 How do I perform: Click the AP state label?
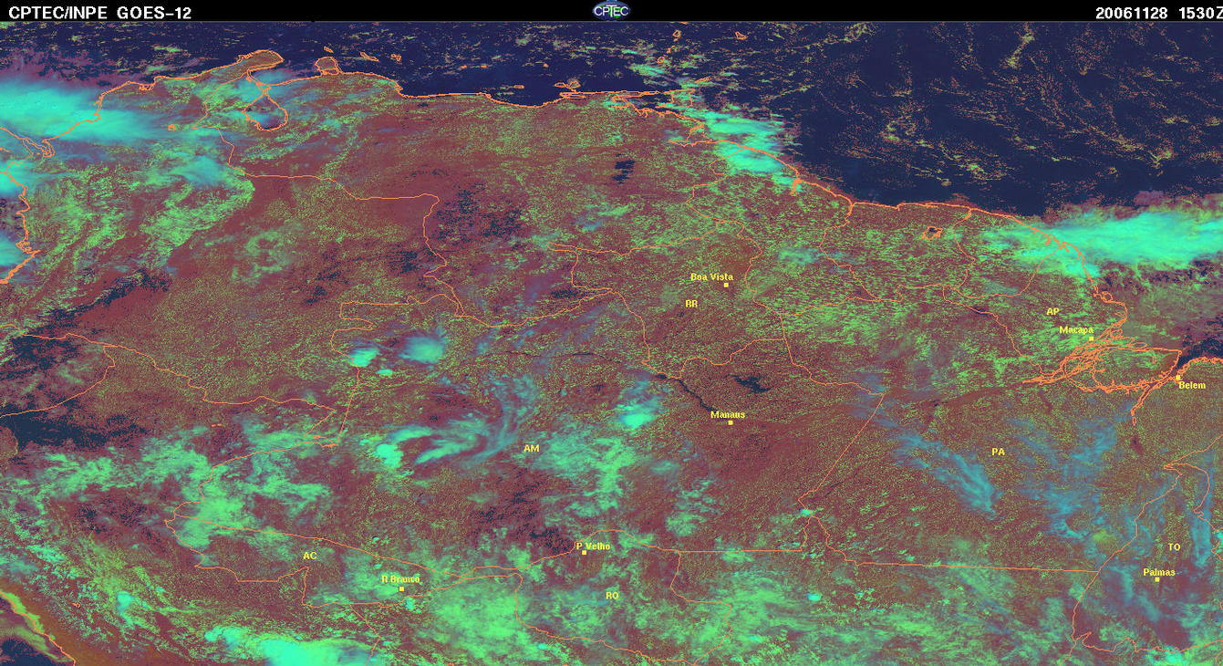click(1053, 312)
